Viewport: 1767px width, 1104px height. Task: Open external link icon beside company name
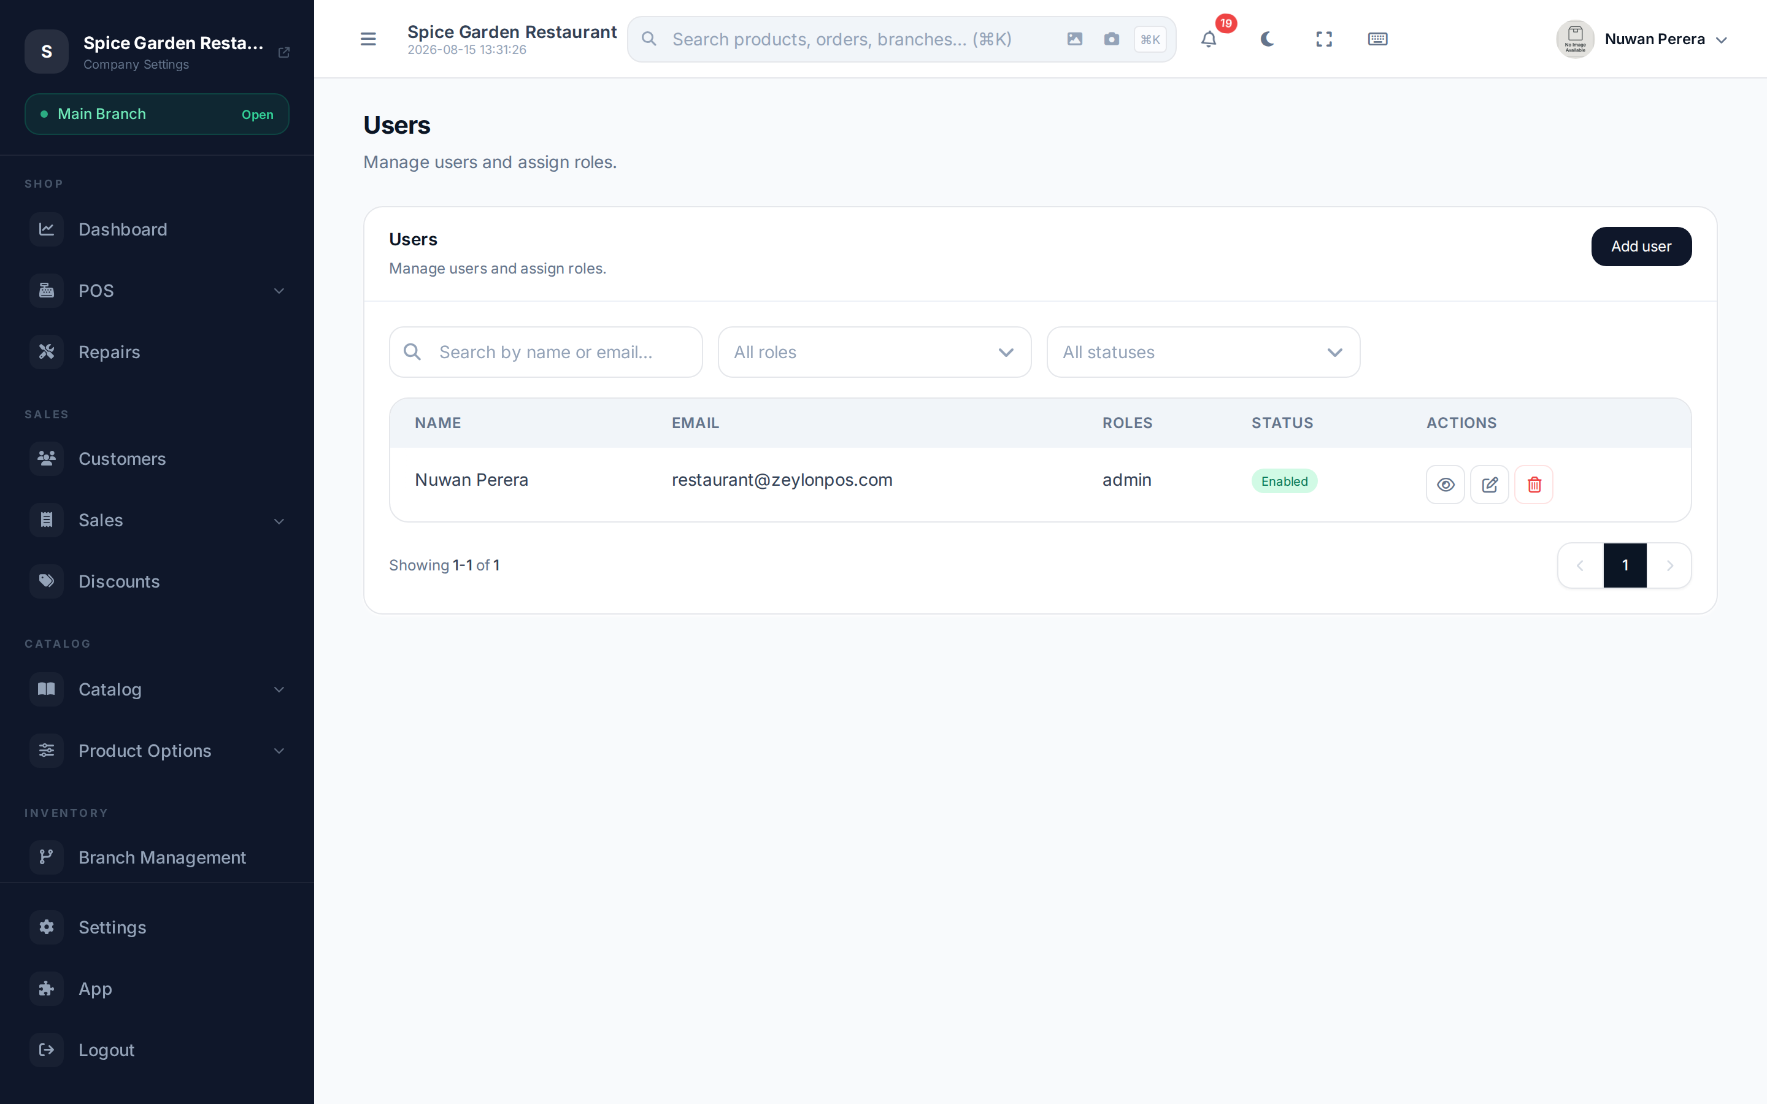click(284, 53)
